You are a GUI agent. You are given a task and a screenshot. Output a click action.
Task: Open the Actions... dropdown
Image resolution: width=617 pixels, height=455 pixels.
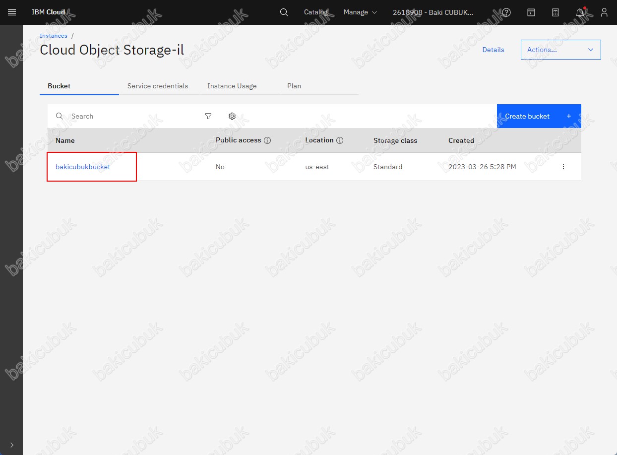pos(561,50)
